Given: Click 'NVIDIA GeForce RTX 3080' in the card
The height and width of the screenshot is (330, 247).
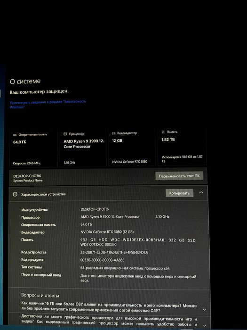Looking at the screenshot, I should point(129,162).
